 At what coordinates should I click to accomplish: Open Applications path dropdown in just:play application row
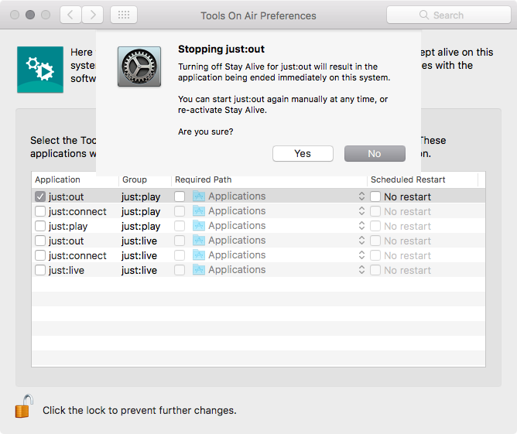tap(279, 226)
